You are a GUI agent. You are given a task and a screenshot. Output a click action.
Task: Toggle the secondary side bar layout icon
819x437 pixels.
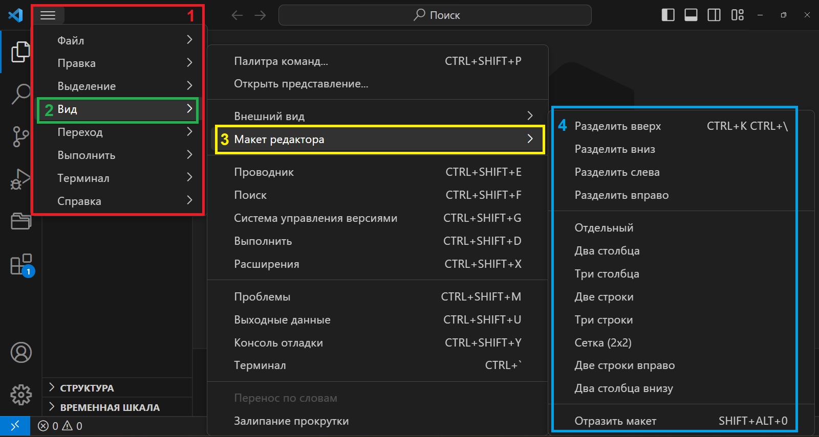tap(714, 15)
